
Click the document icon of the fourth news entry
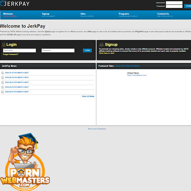pyautogui.click(x=2, y=87)
